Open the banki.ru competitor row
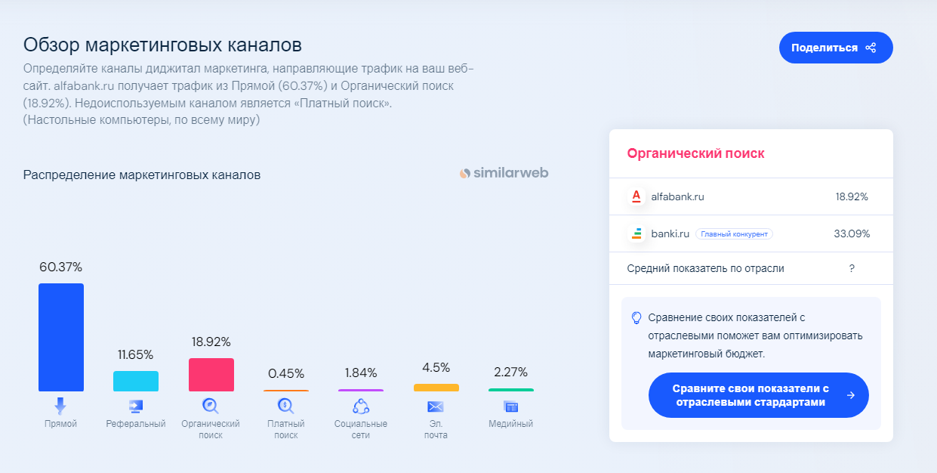 tap(751, 233)
